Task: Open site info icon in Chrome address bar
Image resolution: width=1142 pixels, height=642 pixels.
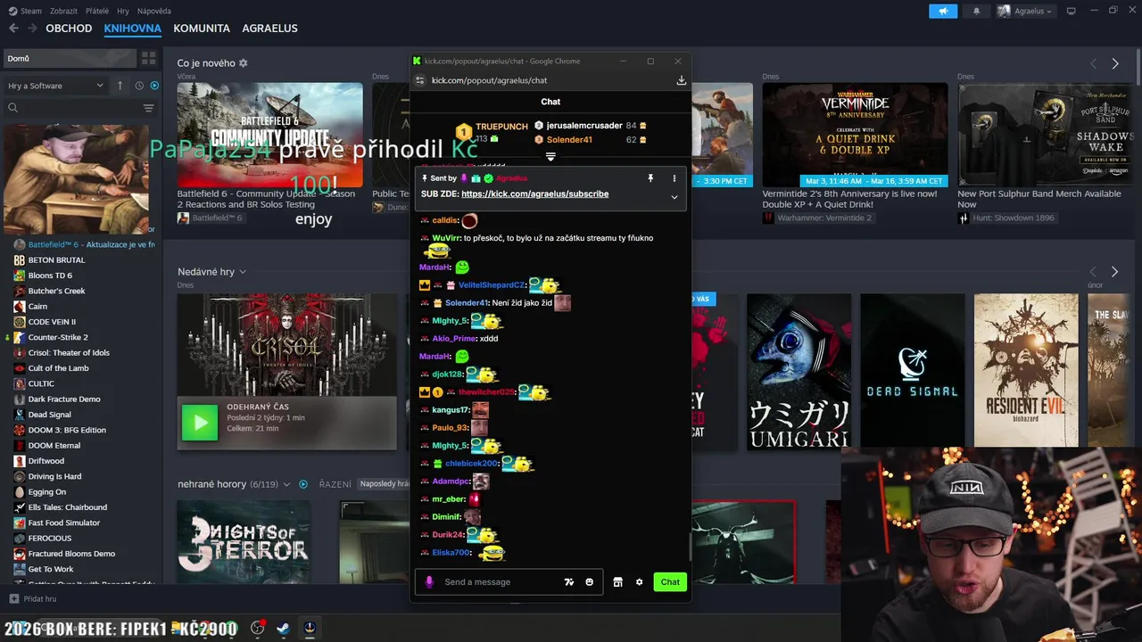Action: pyautogui.click(x=420, y=80)
